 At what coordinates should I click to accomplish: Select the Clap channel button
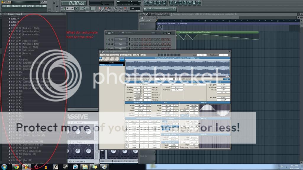(120, 44)
